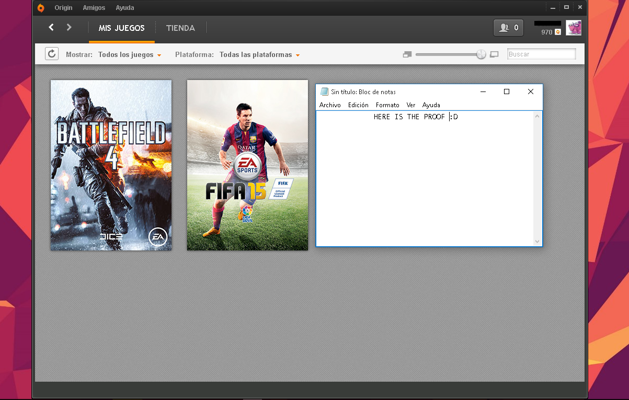Image resolution: width=629 pixels, height=400 pixels.
Task: Open the friends list button showing 0
Action: pyautogui.click(x=508, y=28)
